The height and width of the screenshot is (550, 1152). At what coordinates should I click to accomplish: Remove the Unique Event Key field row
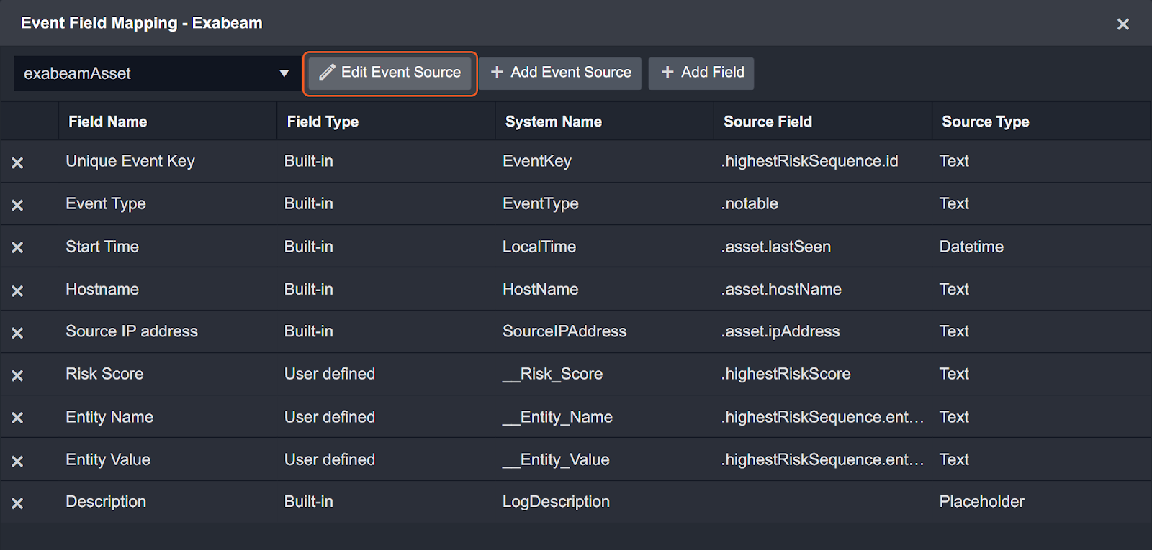point(17,162)
